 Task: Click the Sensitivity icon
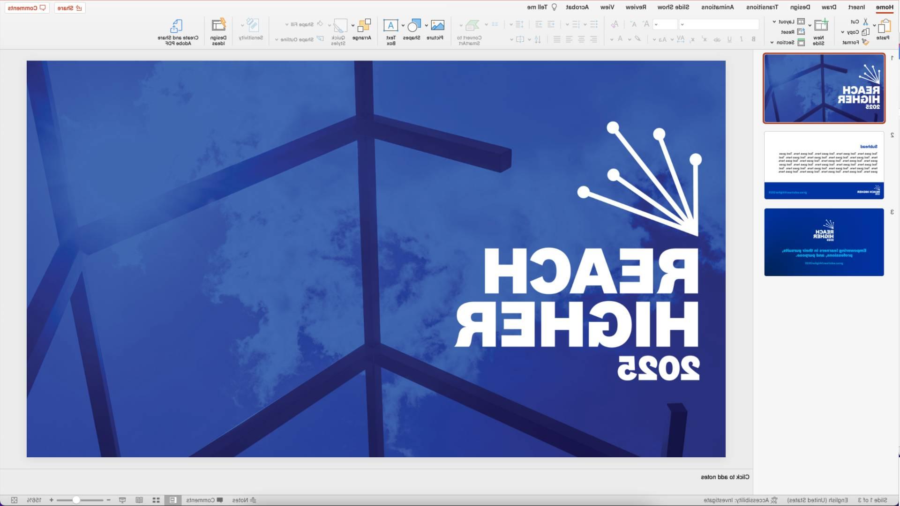(252, 25)
